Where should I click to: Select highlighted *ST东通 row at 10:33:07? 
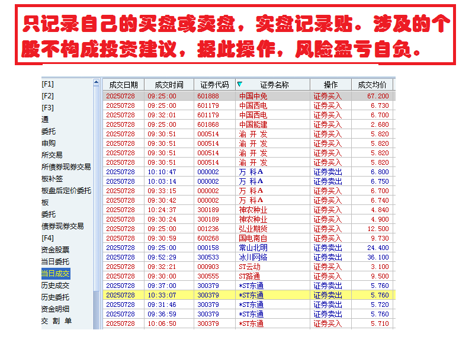coord(249,295)
